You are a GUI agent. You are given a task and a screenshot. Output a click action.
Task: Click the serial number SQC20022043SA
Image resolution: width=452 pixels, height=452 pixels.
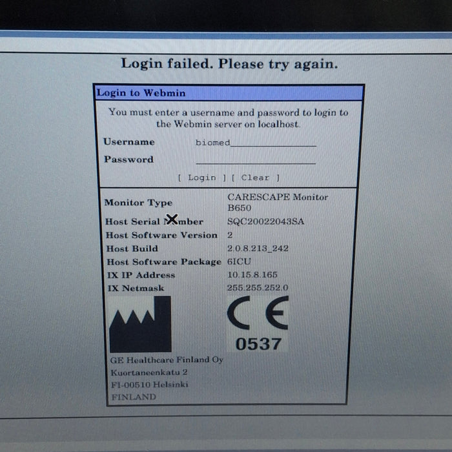coord(265,221)
